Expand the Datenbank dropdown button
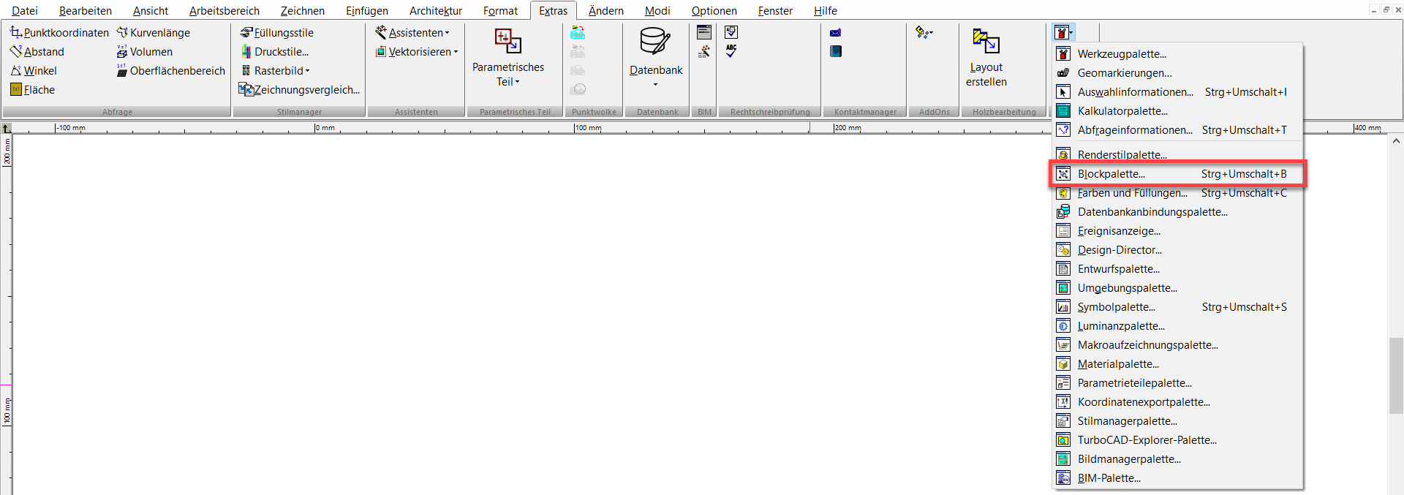 [x=656, y=58]
